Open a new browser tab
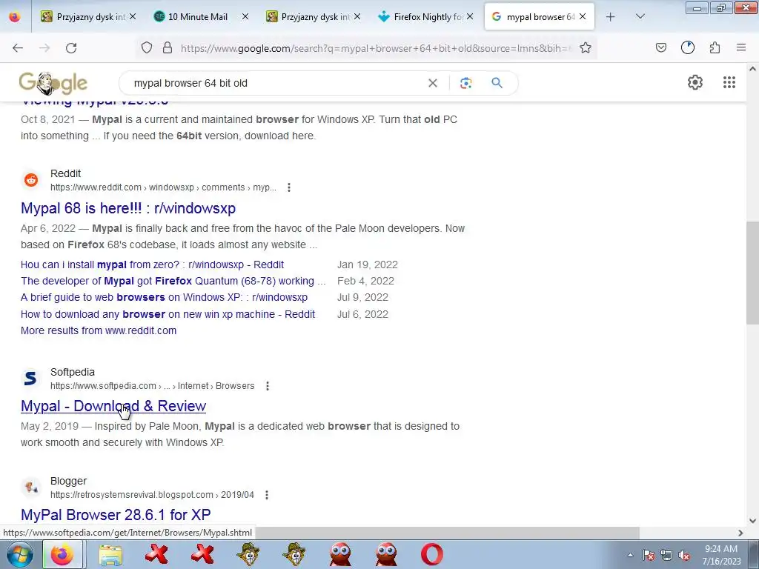The image size is (759, 569). coord(611,16)
